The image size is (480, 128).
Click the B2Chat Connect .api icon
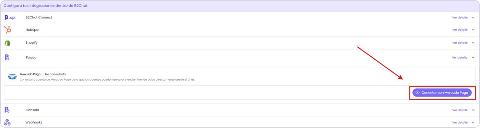coord(10,17)
